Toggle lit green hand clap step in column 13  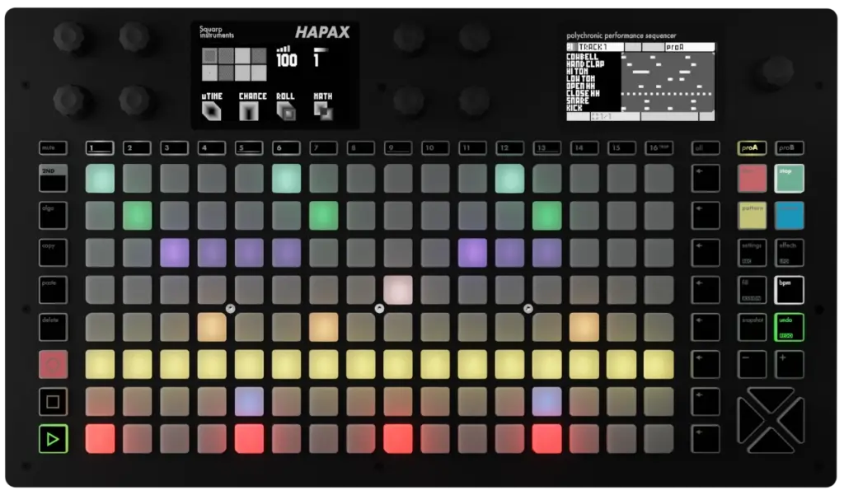pos(546,216)
